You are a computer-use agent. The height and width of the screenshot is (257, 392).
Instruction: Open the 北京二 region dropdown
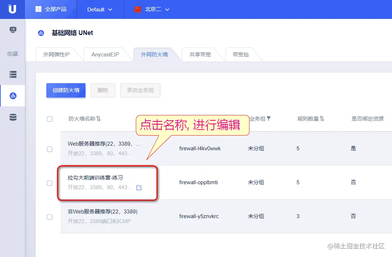click(152, 10)
